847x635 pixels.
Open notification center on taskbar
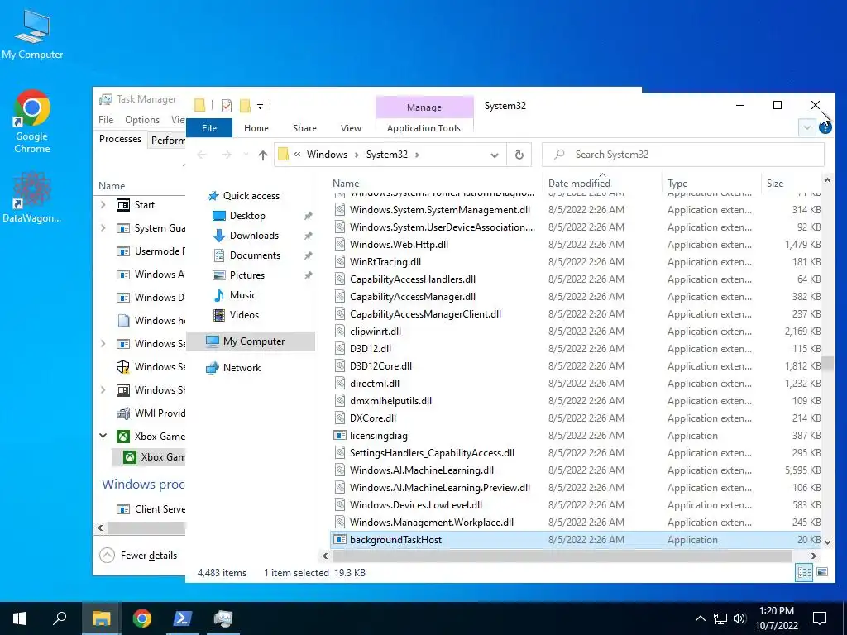(x=820, y=618)
